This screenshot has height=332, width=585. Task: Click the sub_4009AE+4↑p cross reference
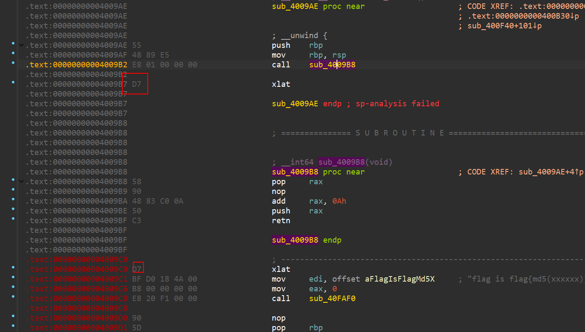click(x=551, y=172)
